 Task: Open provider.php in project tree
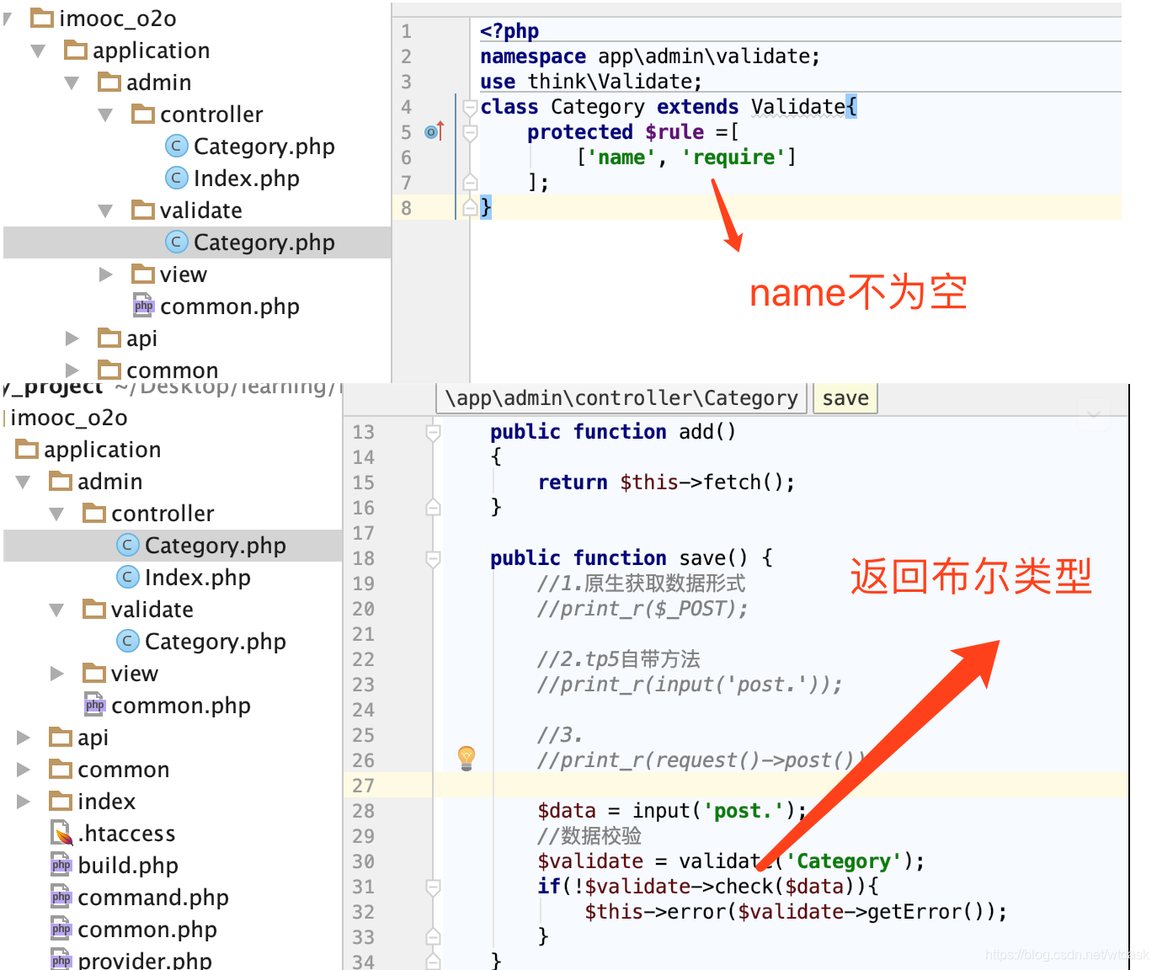tap(144, 960)
